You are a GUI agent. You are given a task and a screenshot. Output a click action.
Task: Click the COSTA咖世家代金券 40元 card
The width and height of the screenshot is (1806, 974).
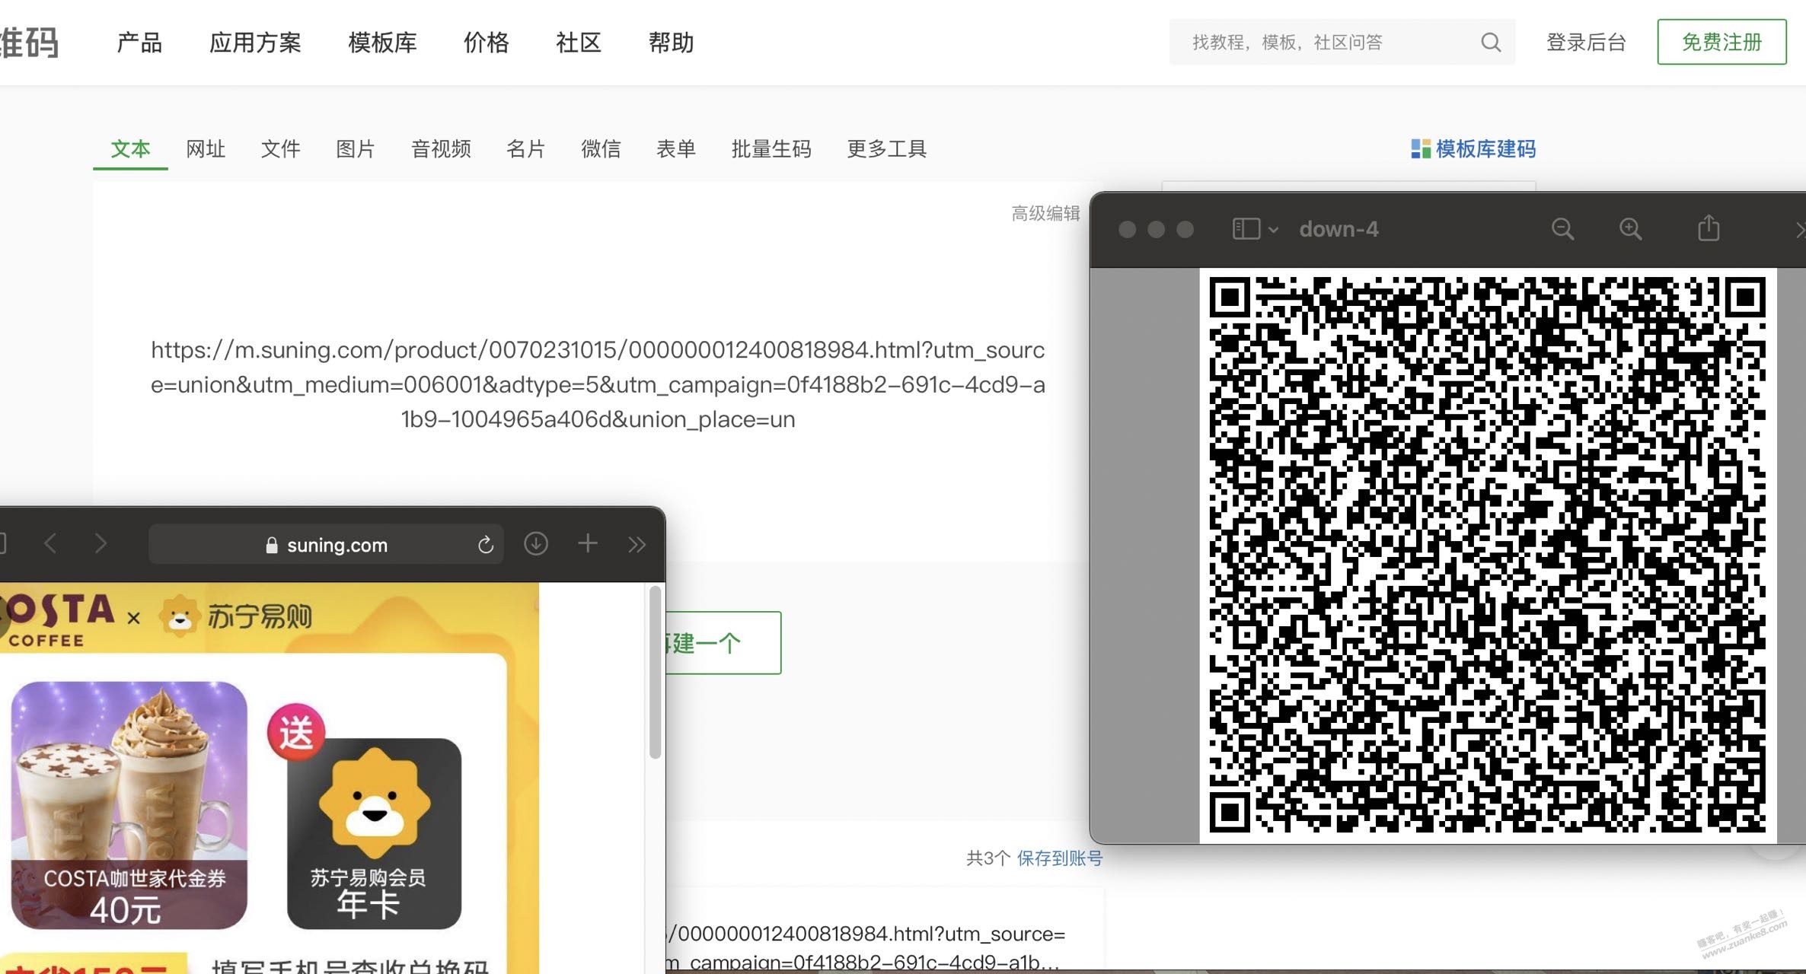click(129, 805)
